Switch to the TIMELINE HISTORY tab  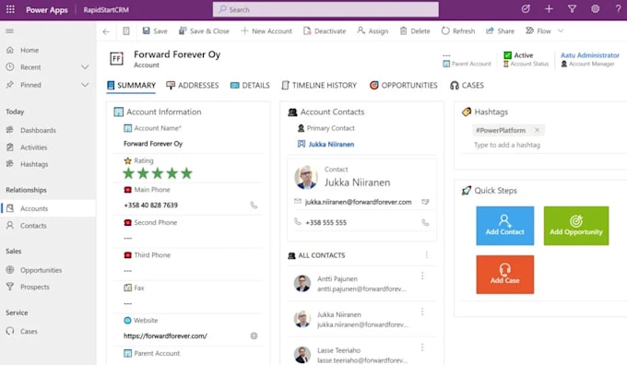tap(319, 85)
